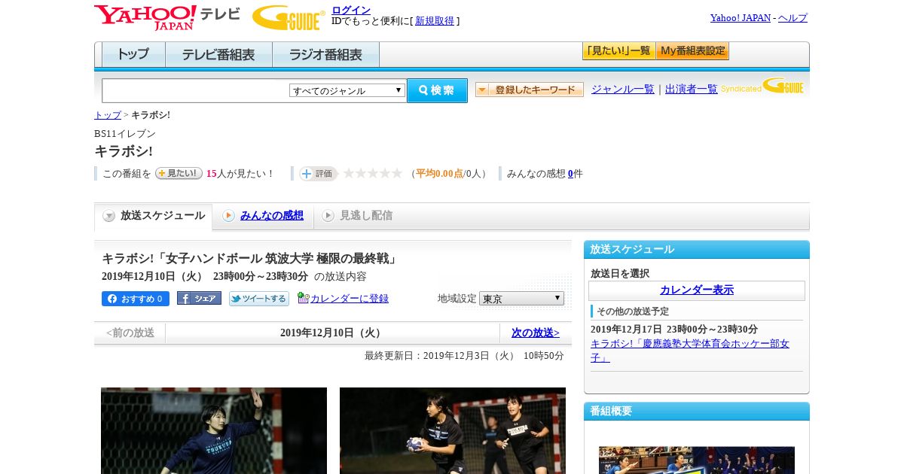Open the トップ navigation tab
Viewport: 904px width, 474px height.
(x=133, y=55)
